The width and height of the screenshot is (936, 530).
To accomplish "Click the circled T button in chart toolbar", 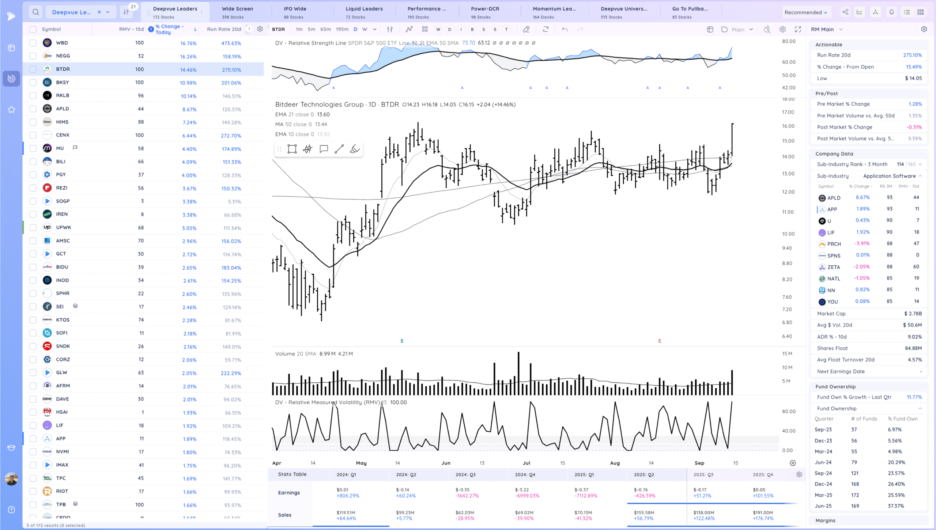I will coord(506,29).
